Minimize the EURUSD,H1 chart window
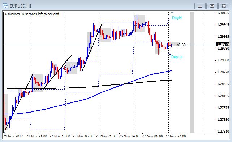The image size is (232, 142). pos(200,6)
